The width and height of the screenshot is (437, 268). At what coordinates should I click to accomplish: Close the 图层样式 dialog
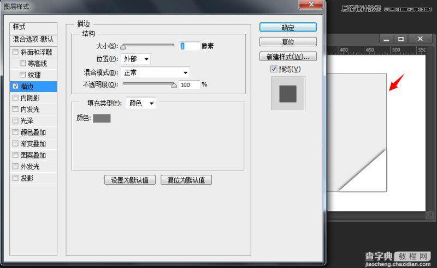tap(311, 4)
